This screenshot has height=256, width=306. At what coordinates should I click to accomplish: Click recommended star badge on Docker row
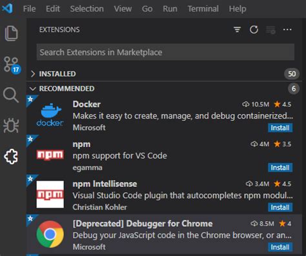(x=30, y=99)
